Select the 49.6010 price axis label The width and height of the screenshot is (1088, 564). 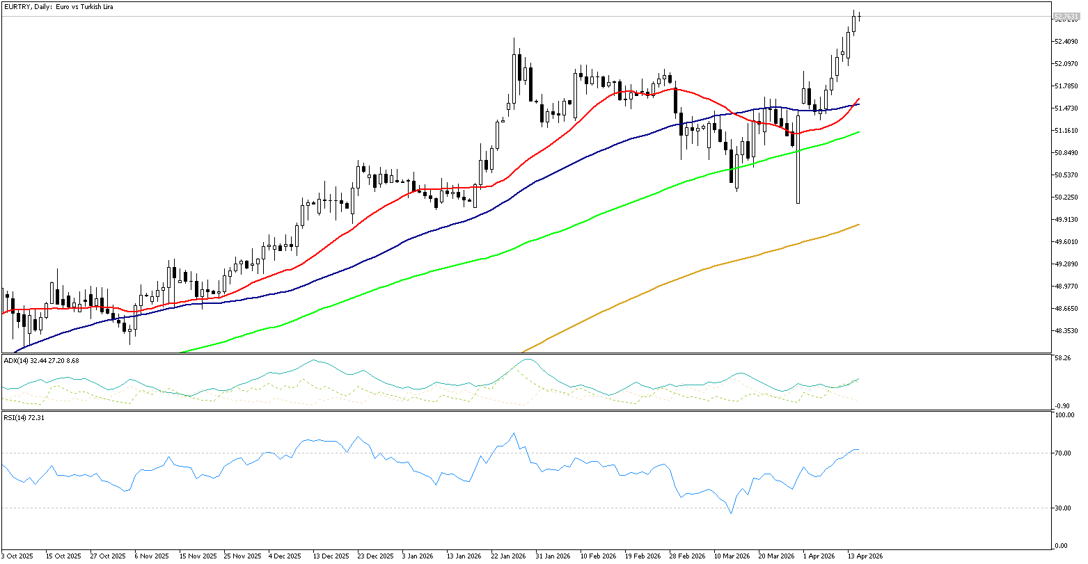click(1066, 242)
